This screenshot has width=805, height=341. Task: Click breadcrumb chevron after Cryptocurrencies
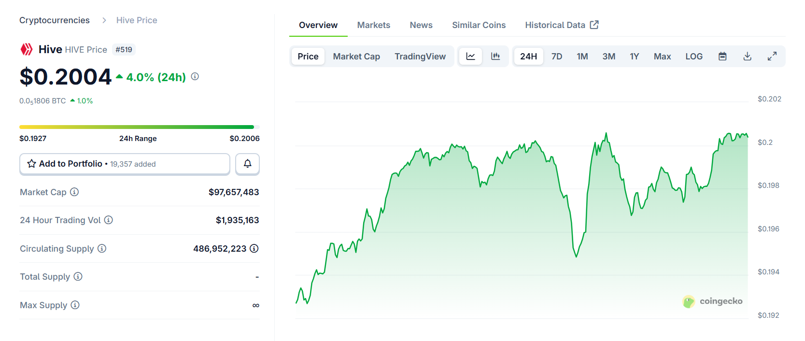click(x=104, y=20)
